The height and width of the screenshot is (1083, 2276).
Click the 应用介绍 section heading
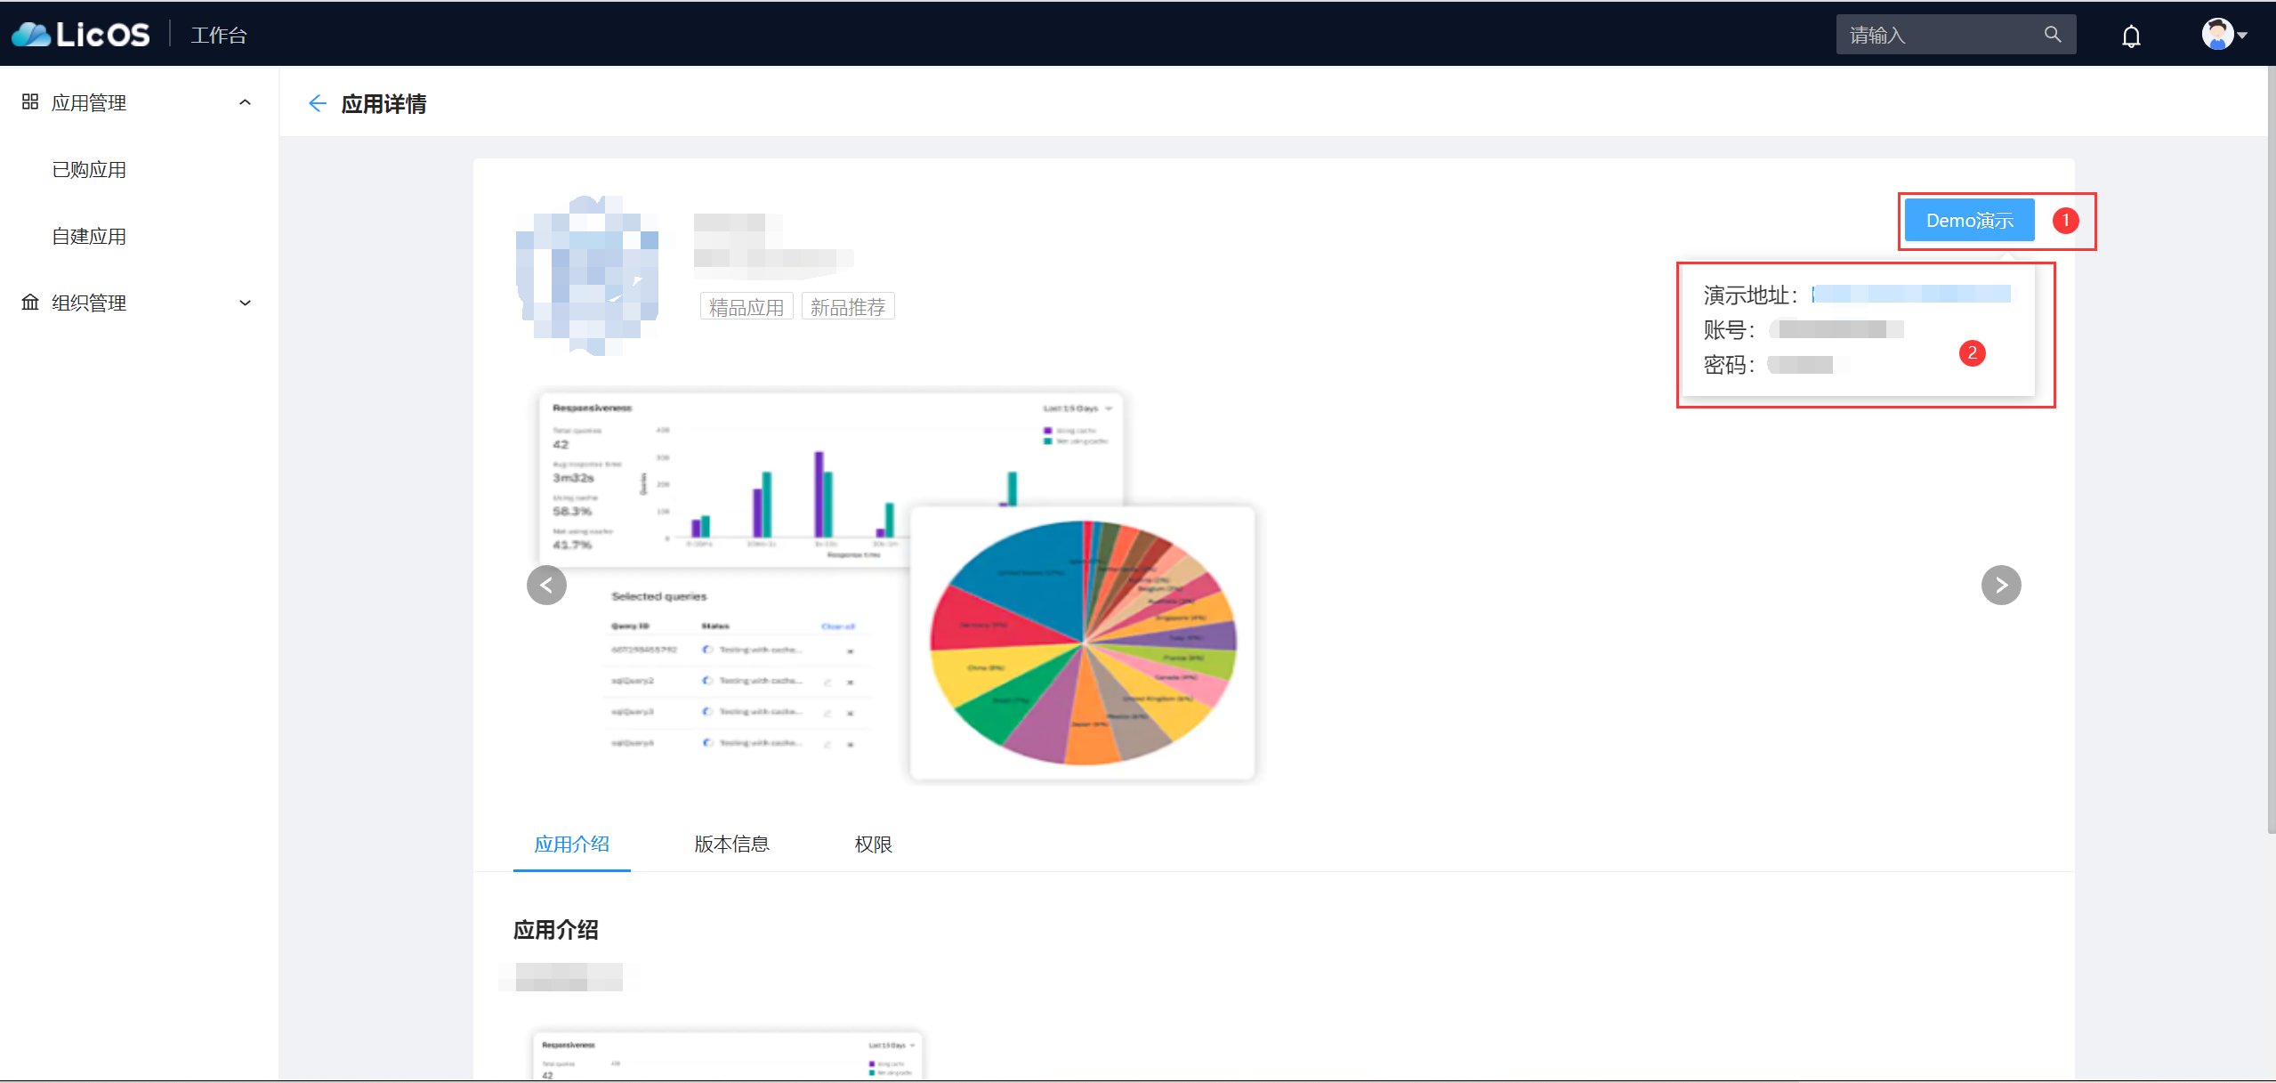[556, 931]
